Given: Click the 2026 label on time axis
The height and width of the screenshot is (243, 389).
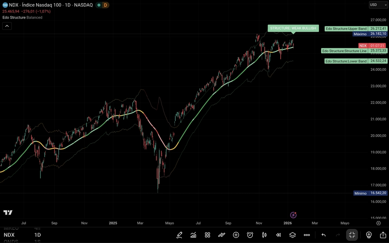Looking at the screenshot, I should point(288,223).
